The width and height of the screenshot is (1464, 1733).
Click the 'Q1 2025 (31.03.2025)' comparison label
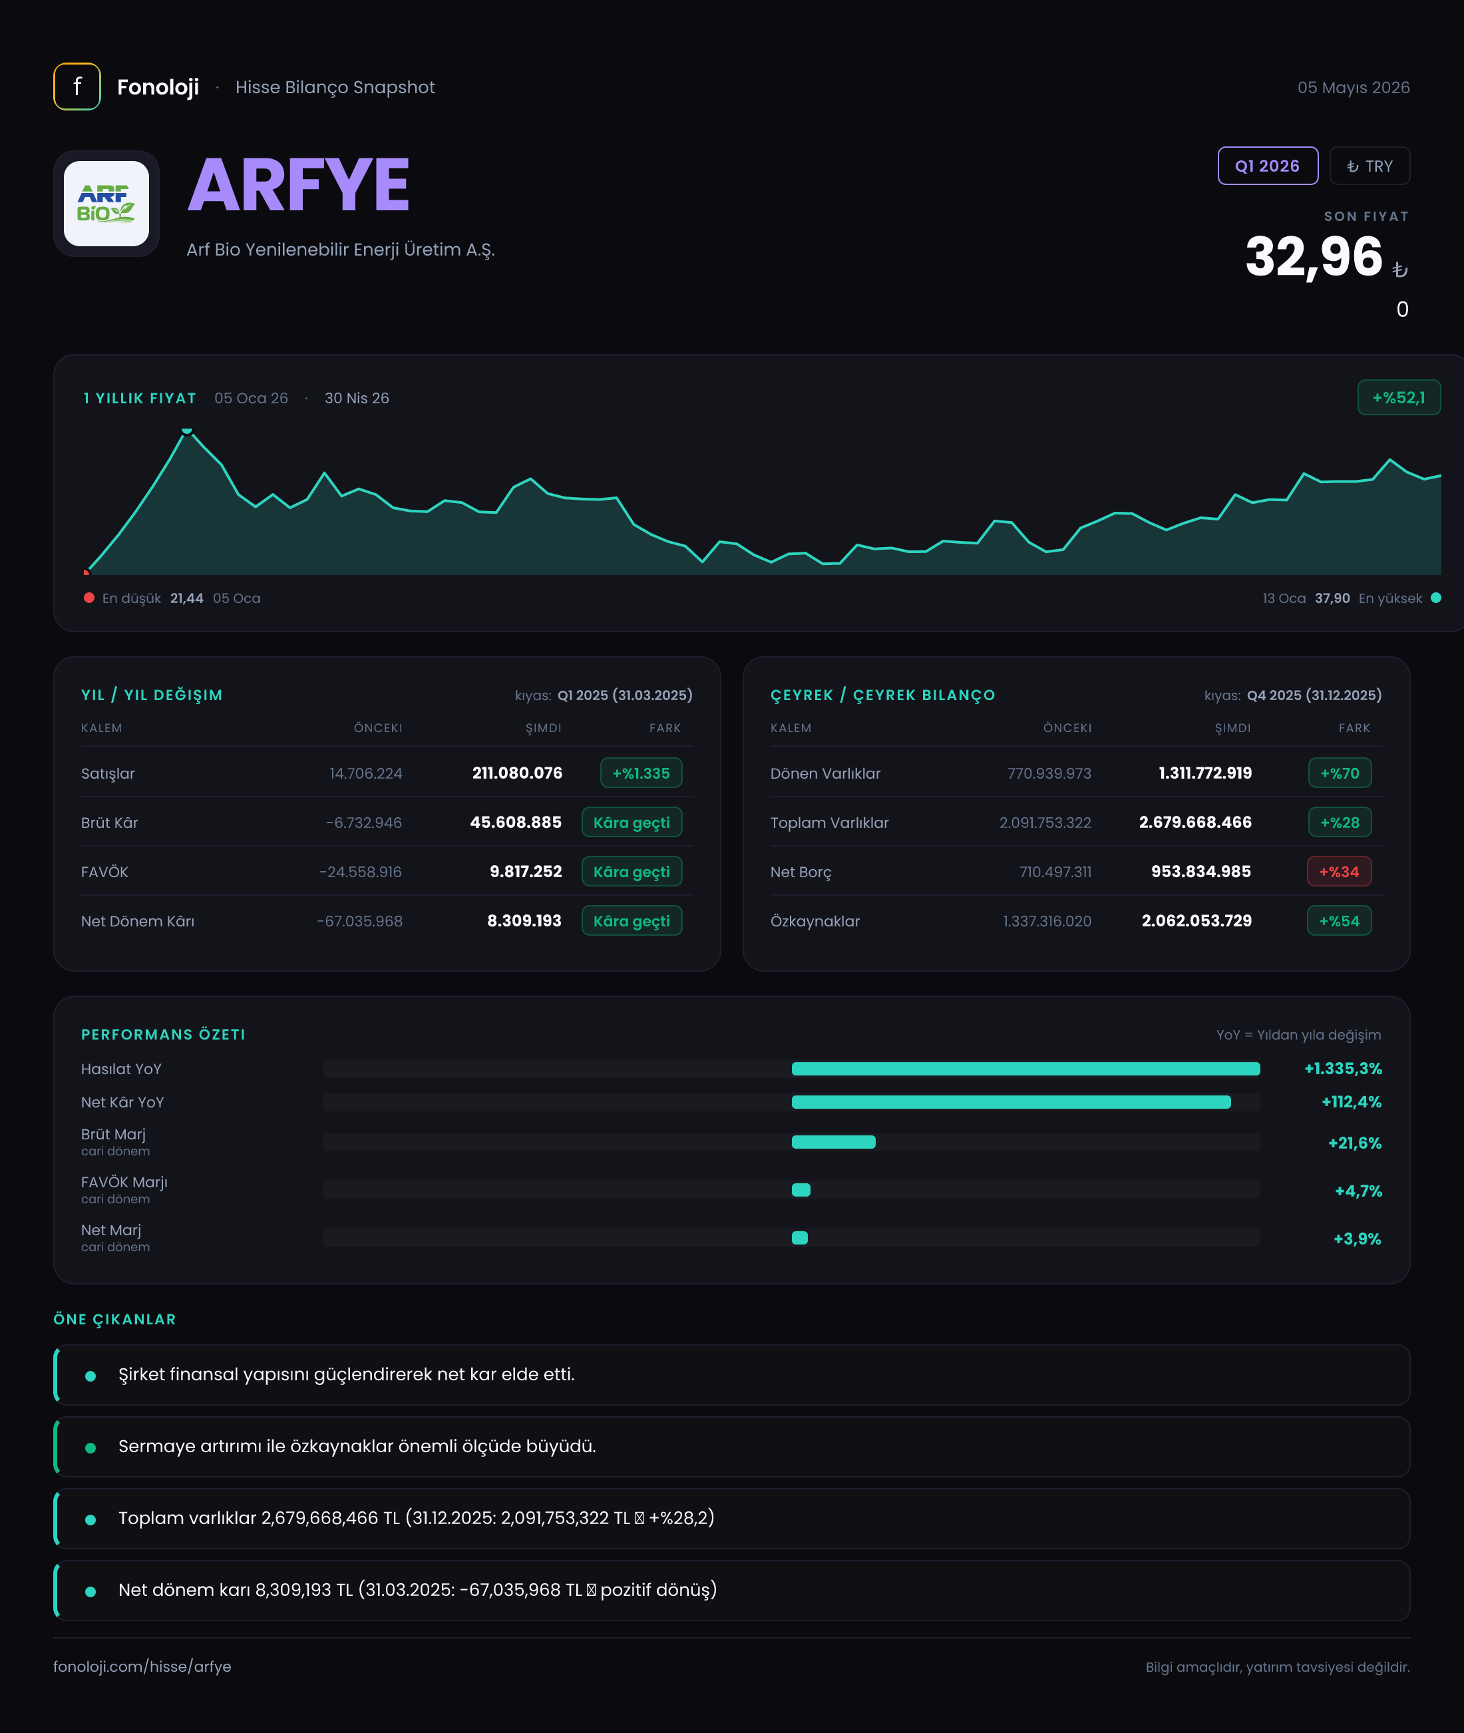625,695
